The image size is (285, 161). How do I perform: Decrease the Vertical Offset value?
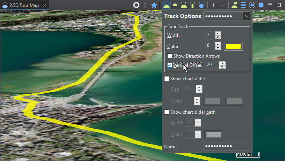(222, 67)
